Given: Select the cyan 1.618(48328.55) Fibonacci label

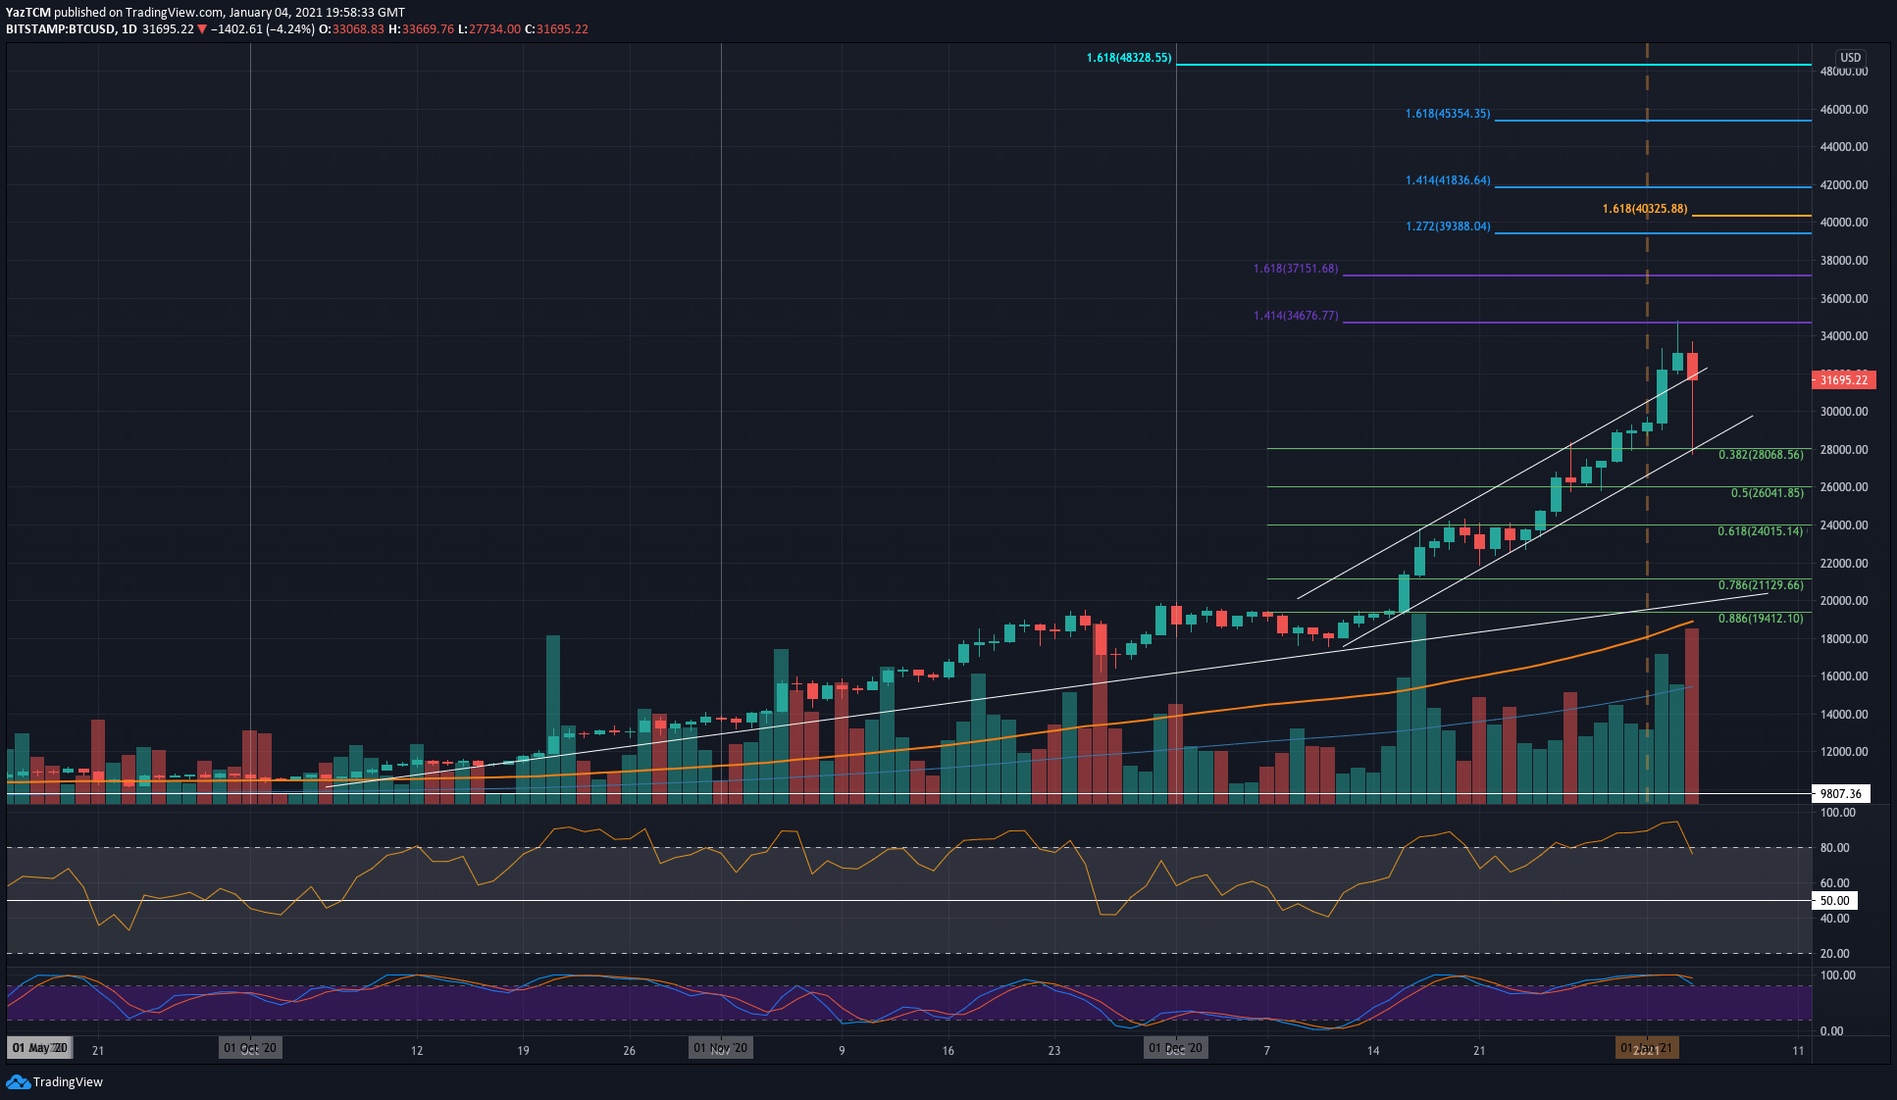Looking at the screenshot, I should (1128, 58).
